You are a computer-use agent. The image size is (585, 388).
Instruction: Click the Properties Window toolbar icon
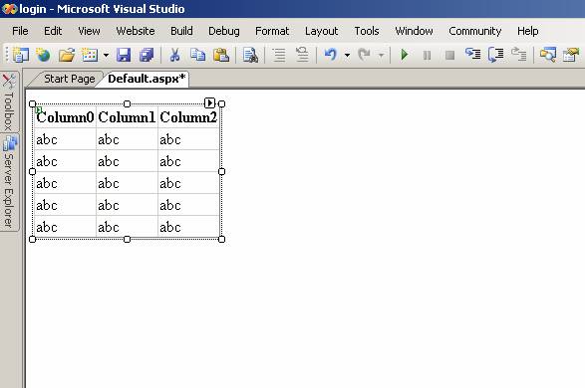(571, 55)
